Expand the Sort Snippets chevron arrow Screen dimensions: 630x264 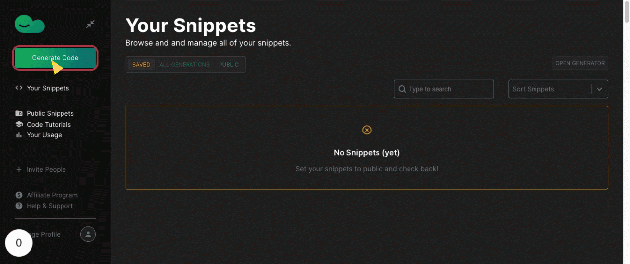click(599, 89)
